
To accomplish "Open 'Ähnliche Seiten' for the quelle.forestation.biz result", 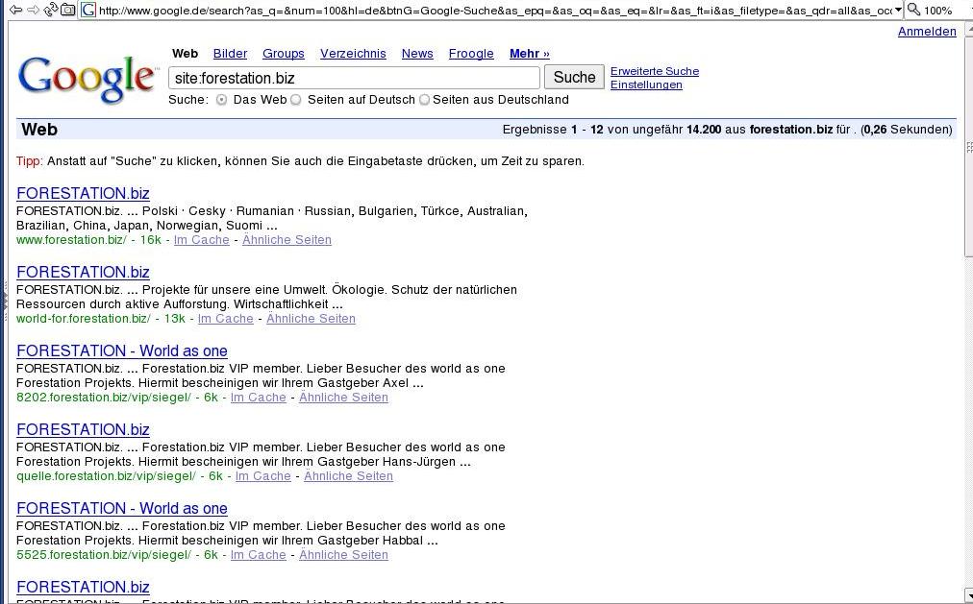I will pos(349,475).
